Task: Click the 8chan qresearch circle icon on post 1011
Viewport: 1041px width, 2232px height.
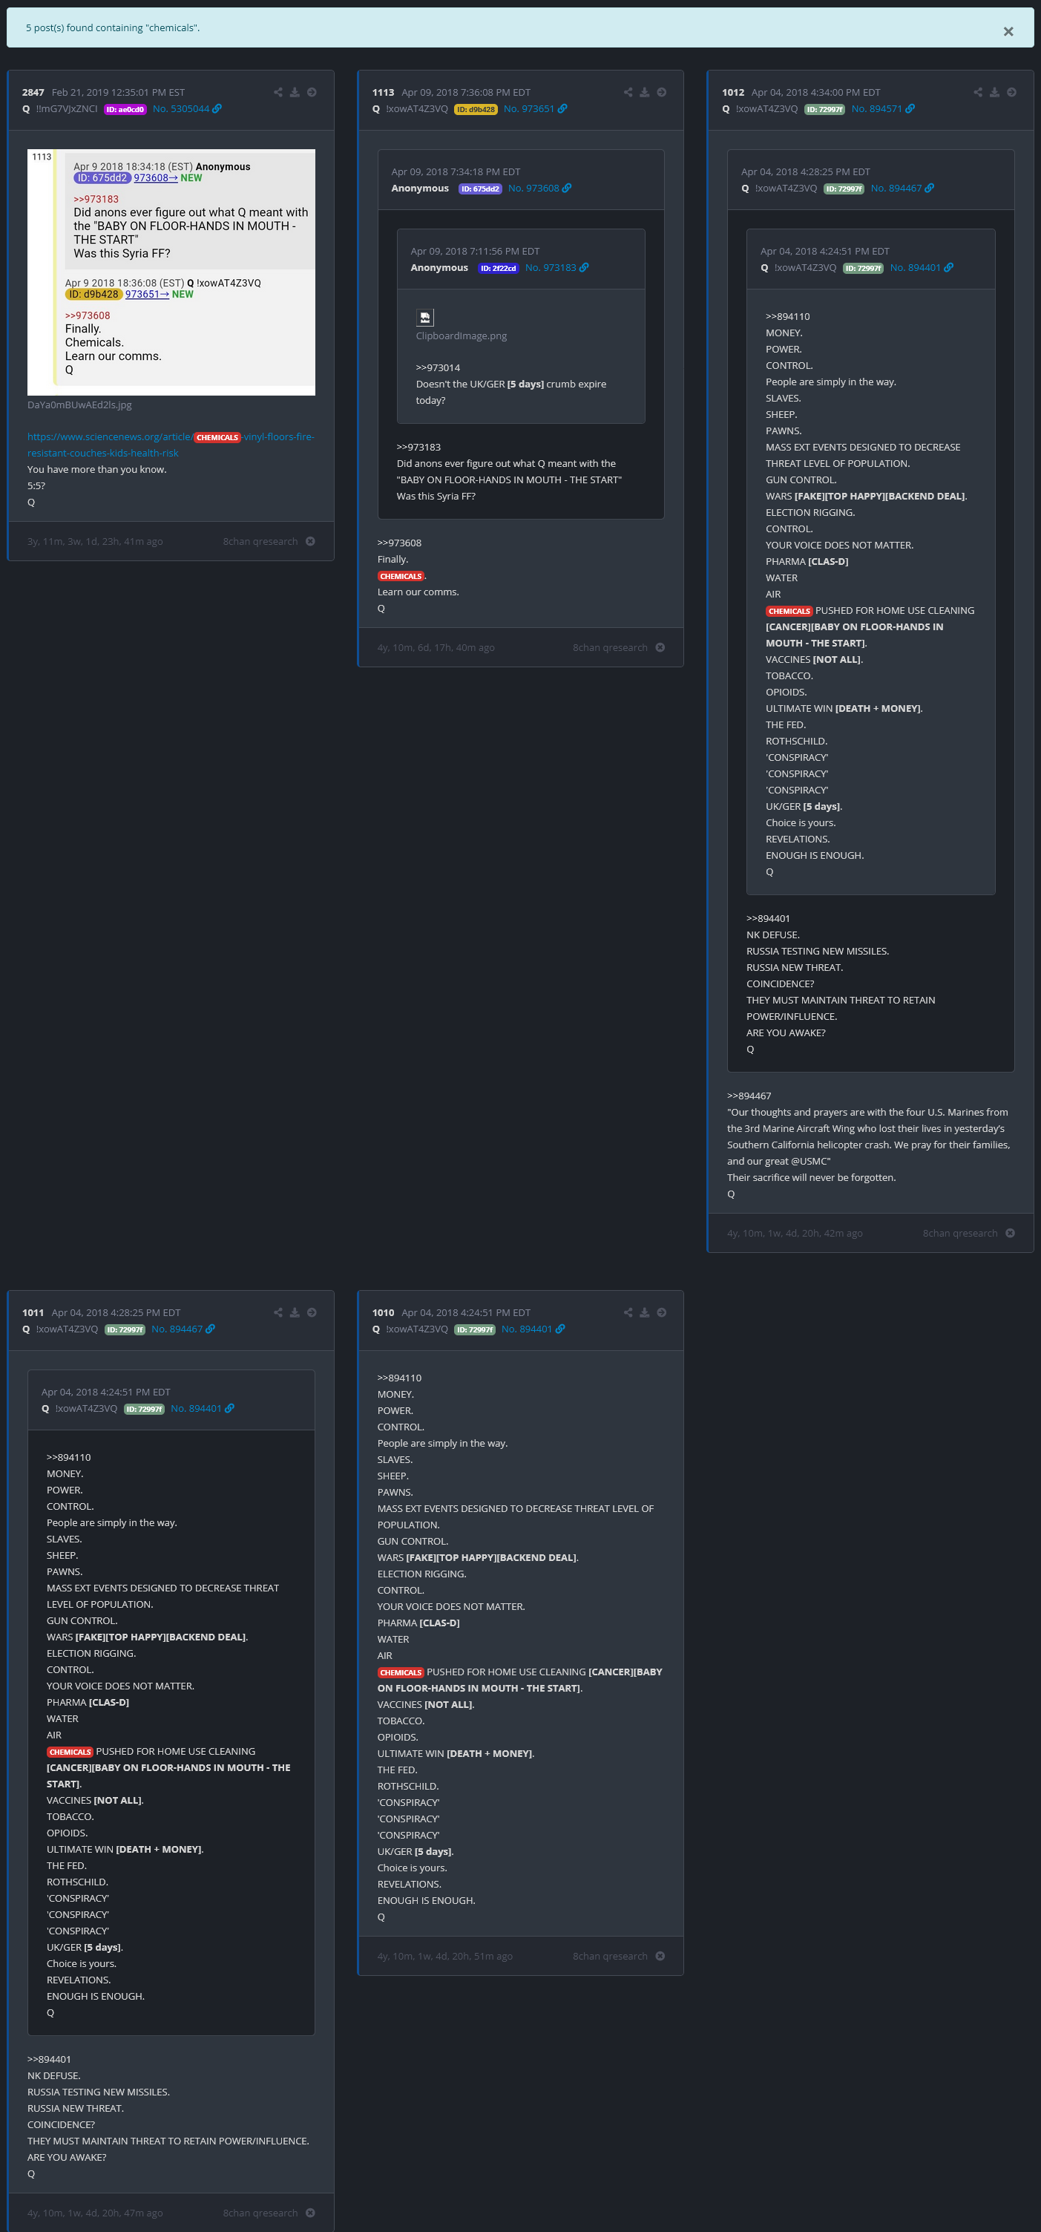Action: point(310,2212)
